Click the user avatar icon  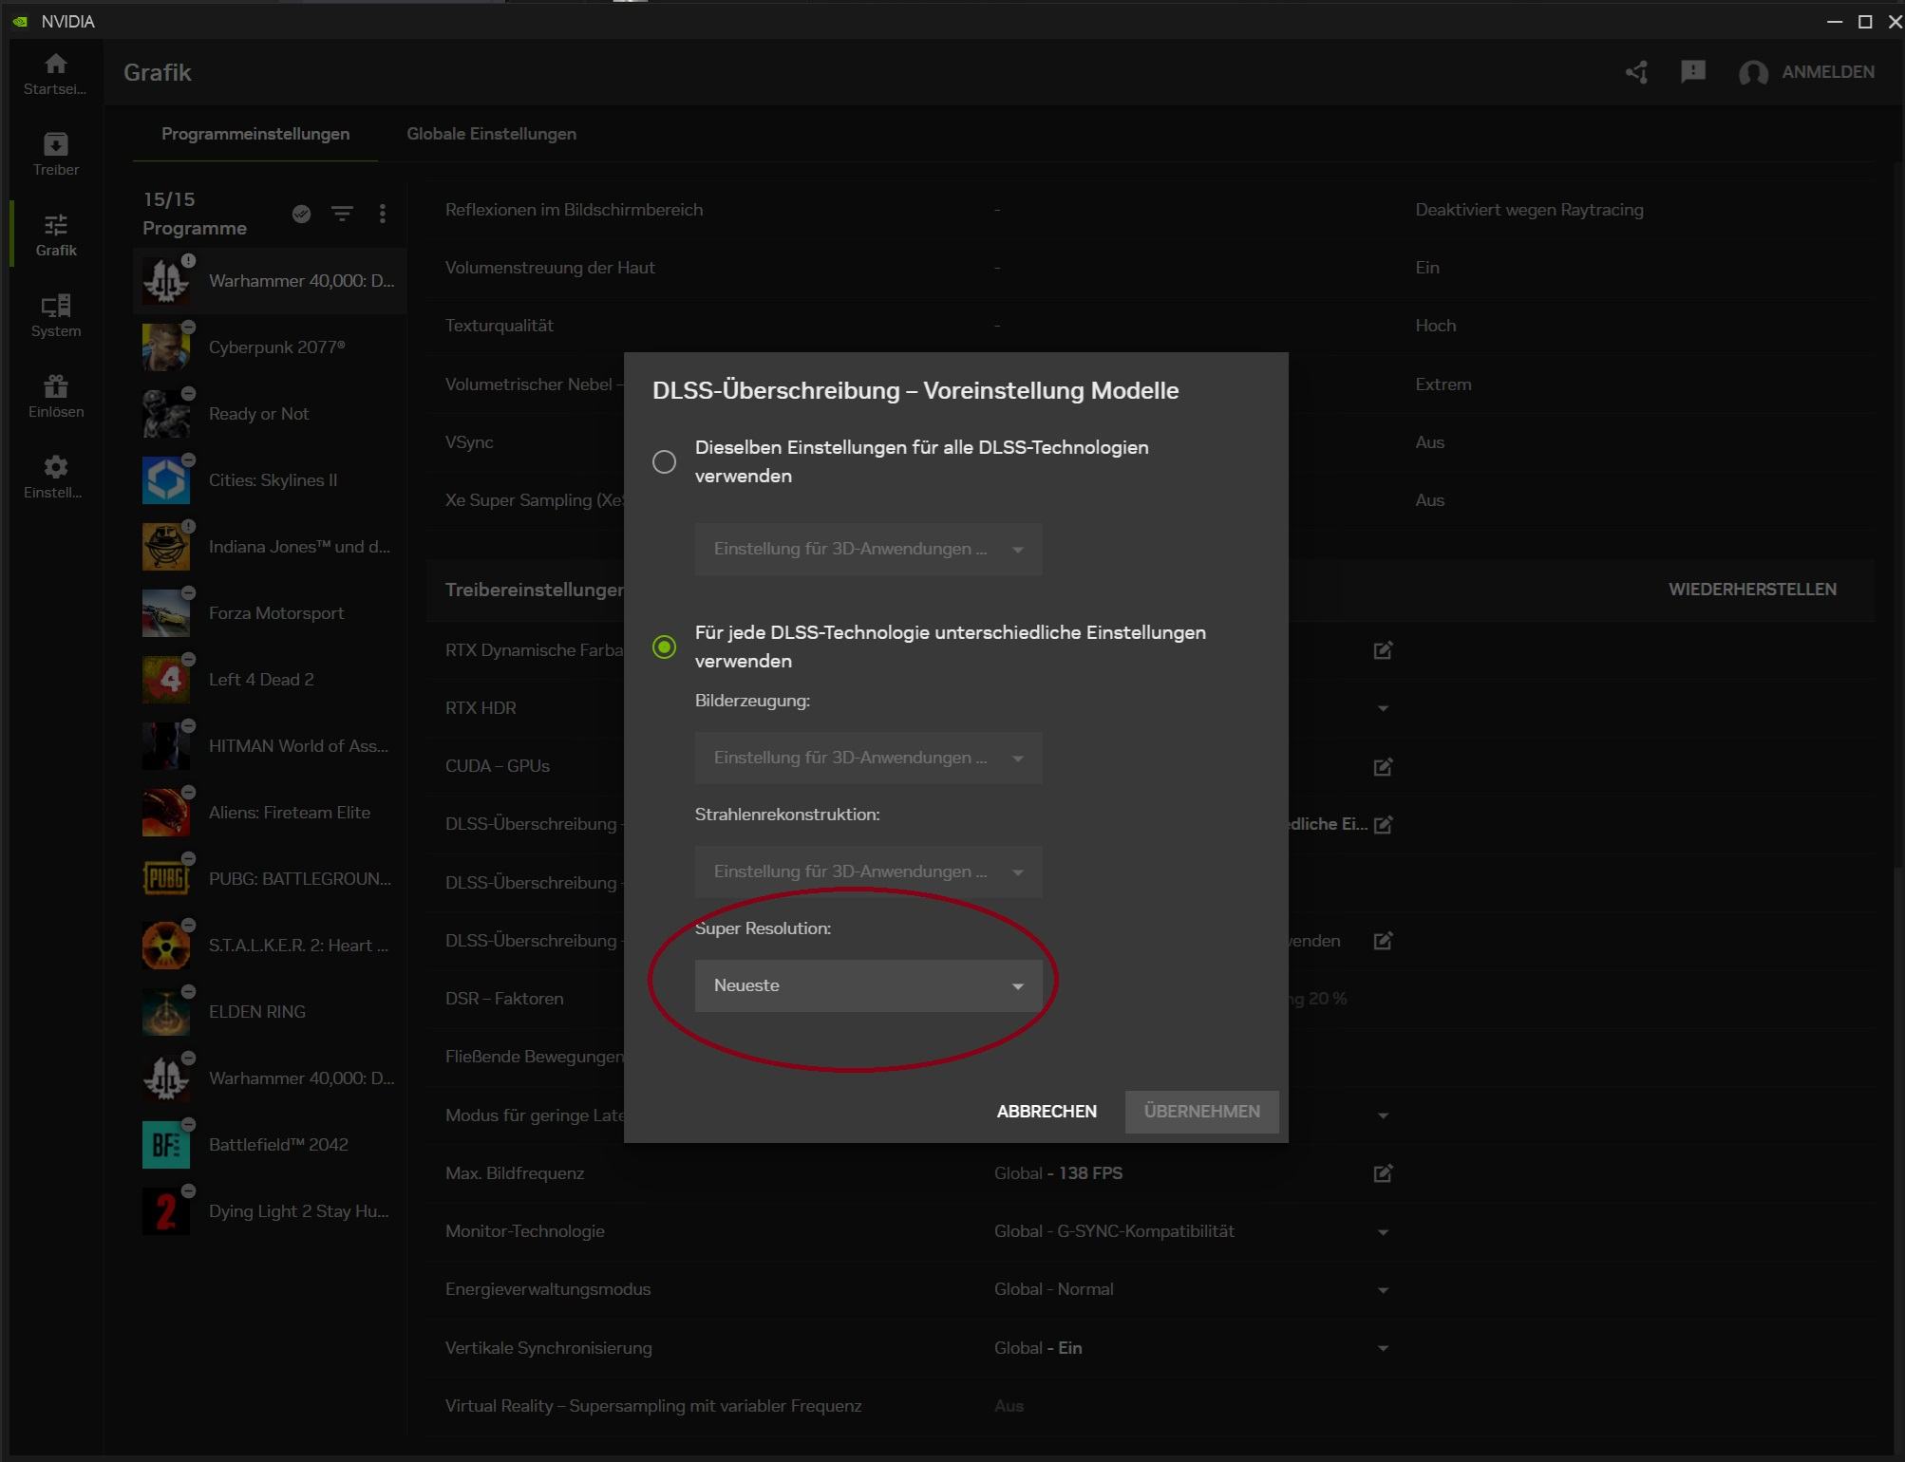click(1753, 73)
